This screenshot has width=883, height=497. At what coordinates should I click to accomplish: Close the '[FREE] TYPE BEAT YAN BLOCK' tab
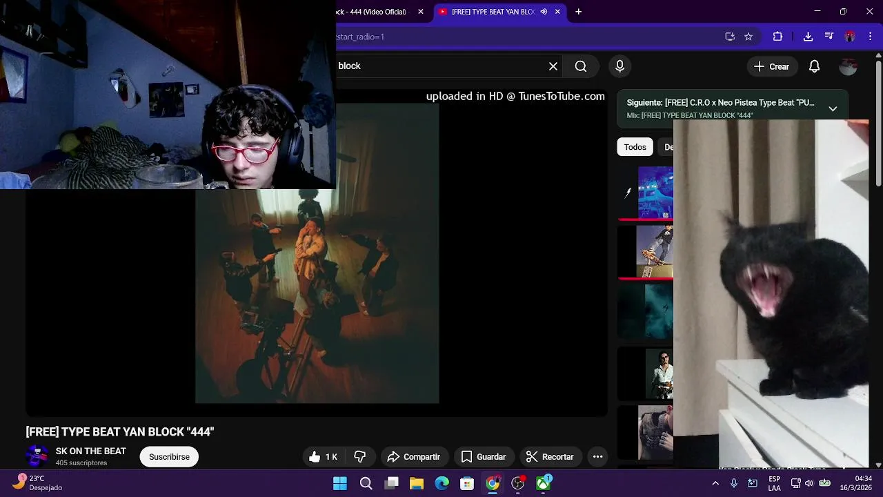[x=557, y=12]
